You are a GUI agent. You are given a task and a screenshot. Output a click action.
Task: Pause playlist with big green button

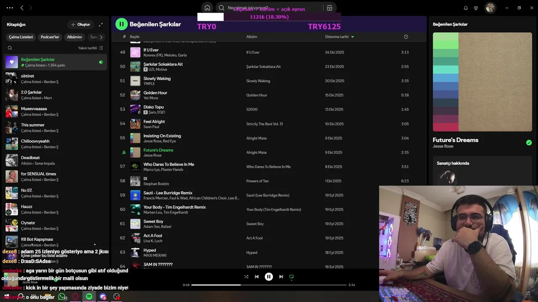click(121, 24)
